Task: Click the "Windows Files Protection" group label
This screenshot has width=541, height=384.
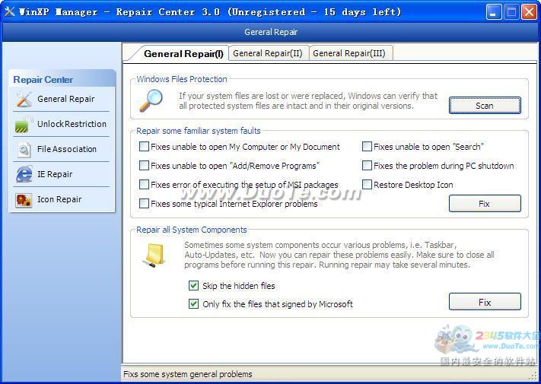Action: pyautogui.click(x=182, y=79)
